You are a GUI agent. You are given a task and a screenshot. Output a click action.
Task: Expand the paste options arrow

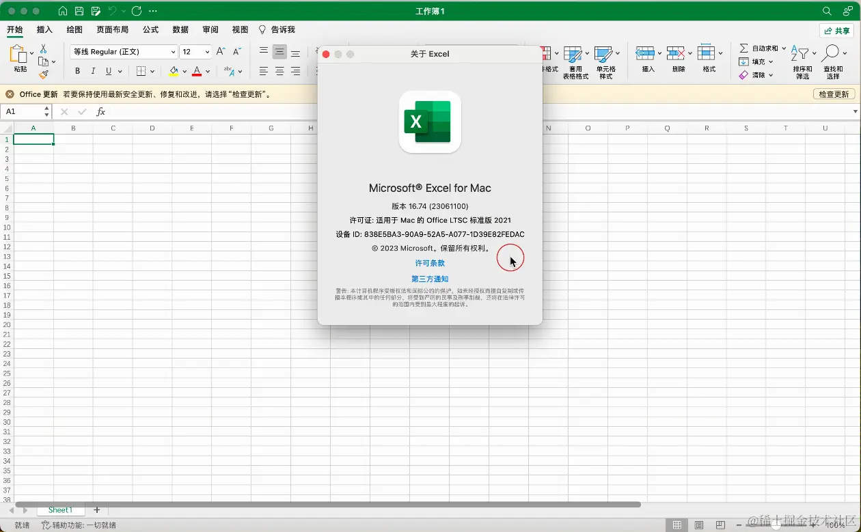click(31, 53)
